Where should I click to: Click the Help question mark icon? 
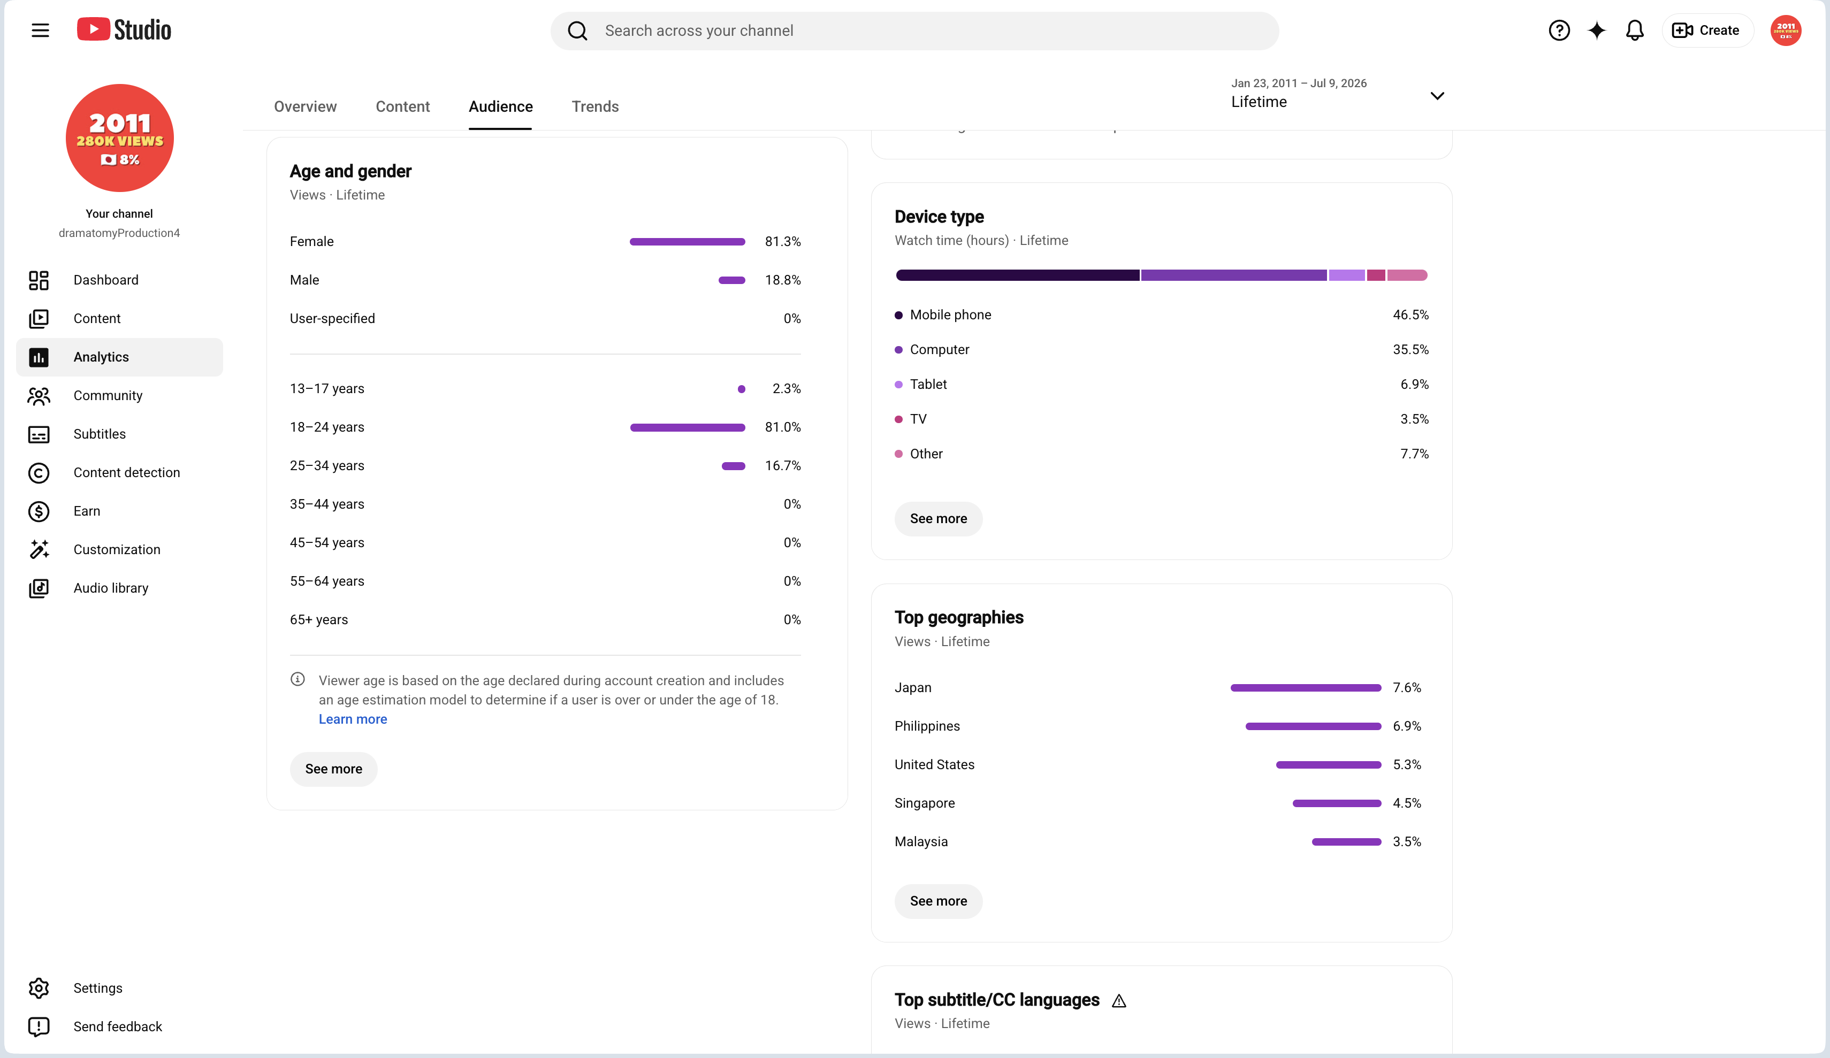pos(1558,30)
